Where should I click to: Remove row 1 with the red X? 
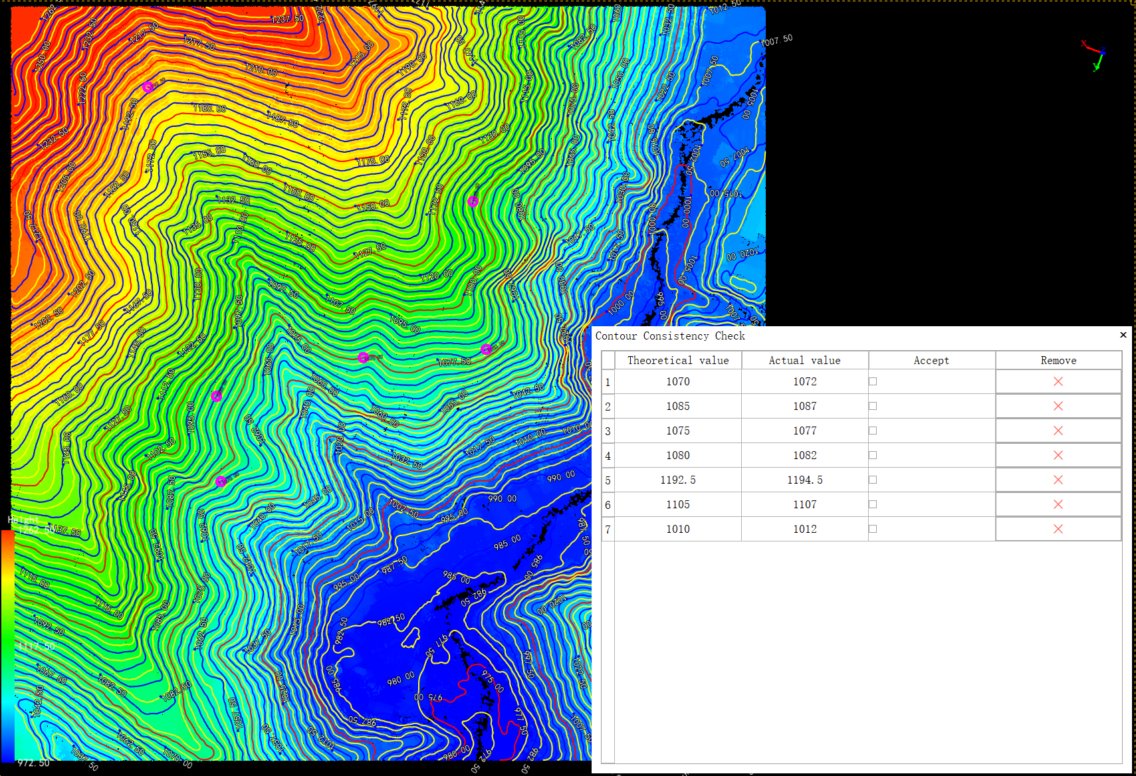tap(1058, 381)
